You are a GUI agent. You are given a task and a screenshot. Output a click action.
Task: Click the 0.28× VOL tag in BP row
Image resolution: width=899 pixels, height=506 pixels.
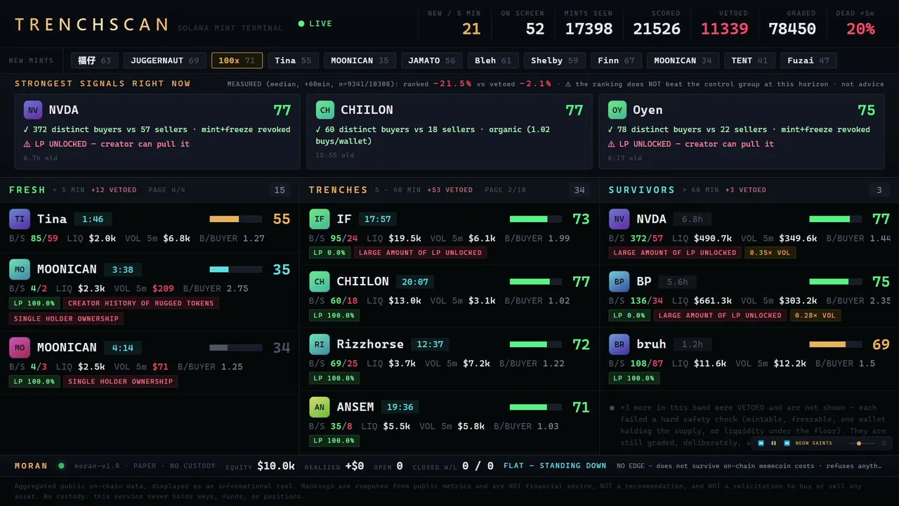coord(815,315)
